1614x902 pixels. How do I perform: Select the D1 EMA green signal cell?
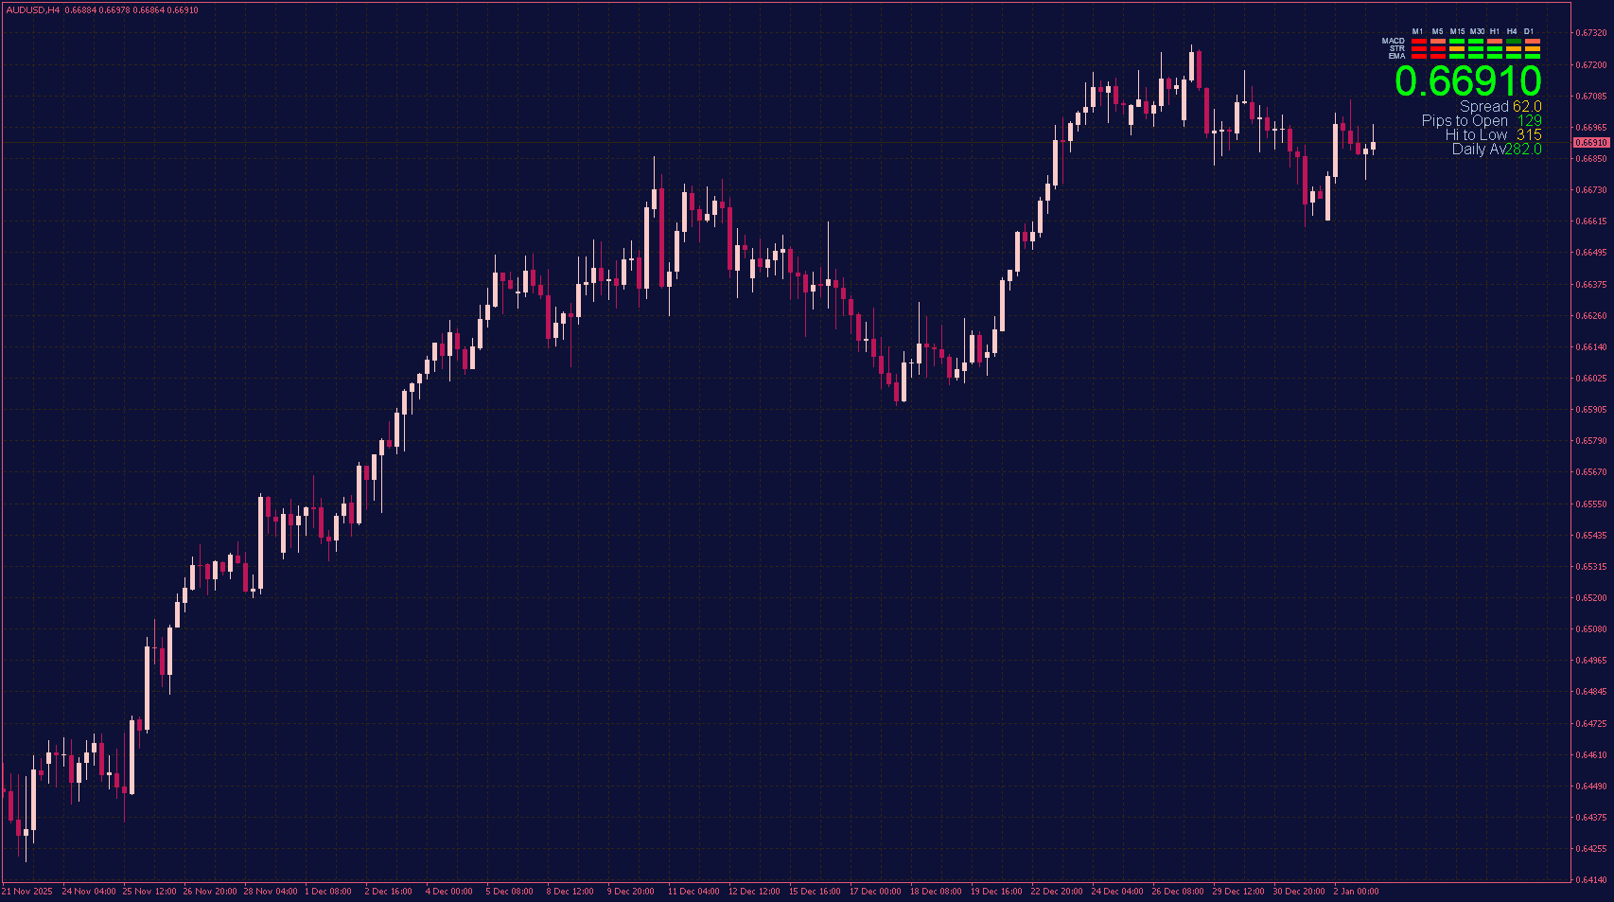[x=1533, y=59]
